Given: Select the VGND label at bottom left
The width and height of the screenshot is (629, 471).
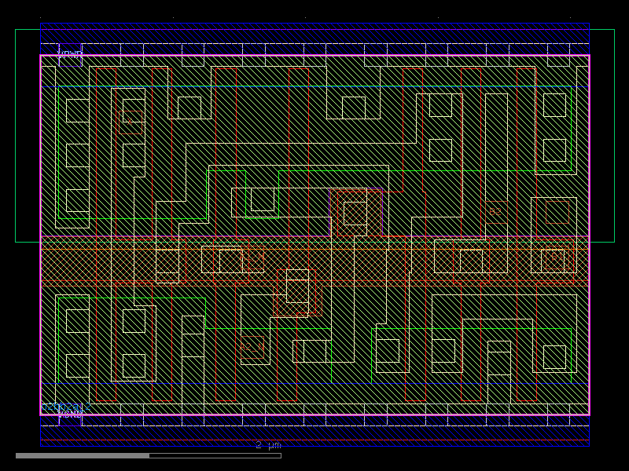Looking at the screenshot, I should (70, 414).
